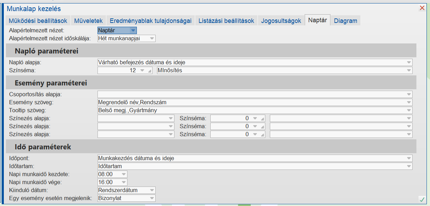
Task: Expand the first Színezés alapja dropdown
Action: (x=171, y=118)
